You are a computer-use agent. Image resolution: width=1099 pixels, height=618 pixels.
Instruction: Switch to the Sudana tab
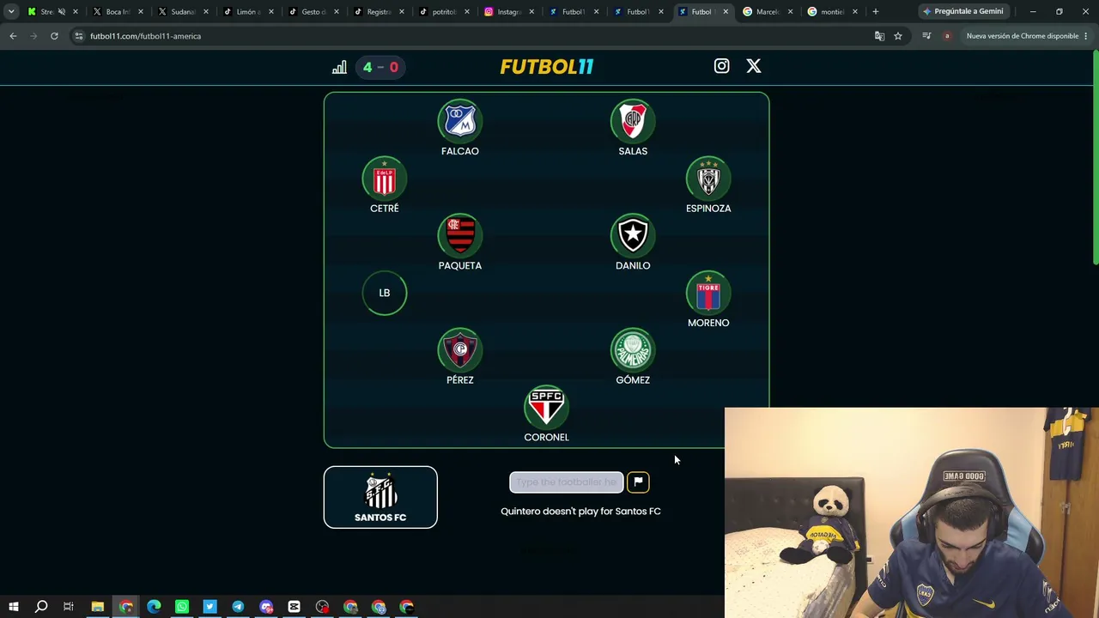click(x=182, y=12)
